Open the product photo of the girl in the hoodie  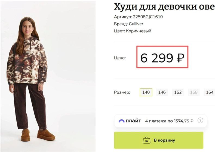[x=30, y=79]
